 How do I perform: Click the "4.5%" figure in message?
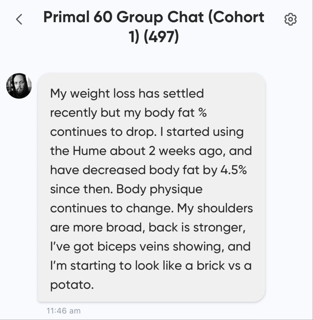click(233, 170)
